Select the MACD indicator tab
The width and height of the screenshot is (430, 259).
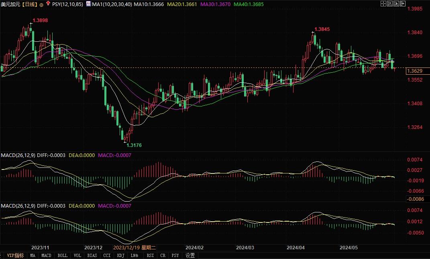[46, 255]
